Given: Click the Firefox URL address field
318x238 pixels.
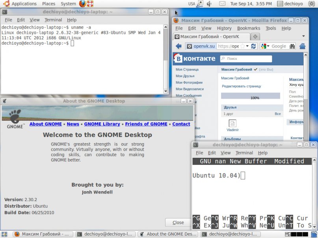Looking at the screenshot, I should (228, 46).
